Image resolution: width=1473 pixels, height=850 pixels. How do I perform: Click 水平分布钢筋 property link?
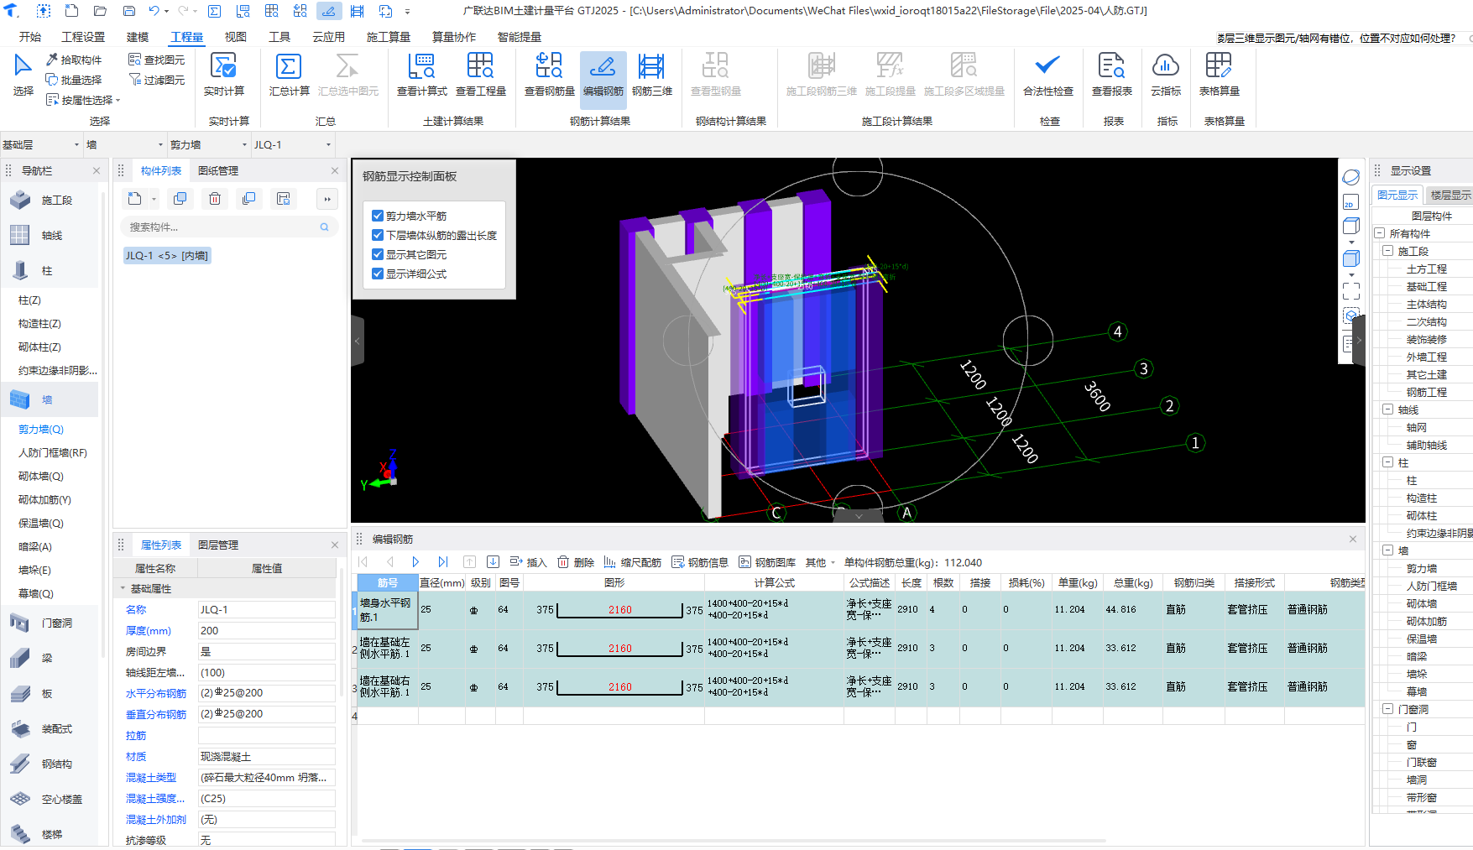pyautogui.click(x=156, y=693)
